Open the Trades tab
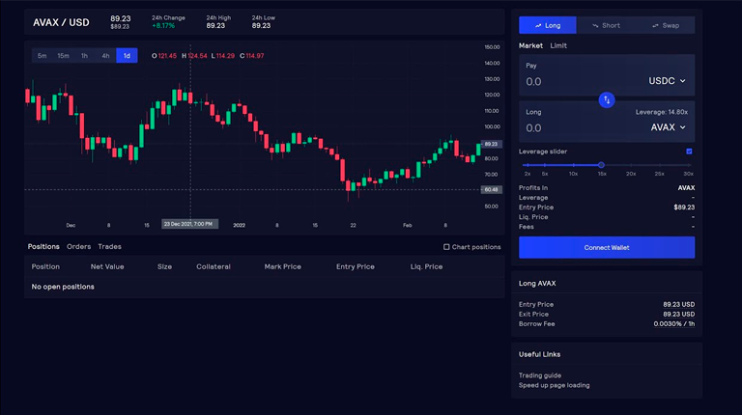The image size is (742, 415). point(109,247)
